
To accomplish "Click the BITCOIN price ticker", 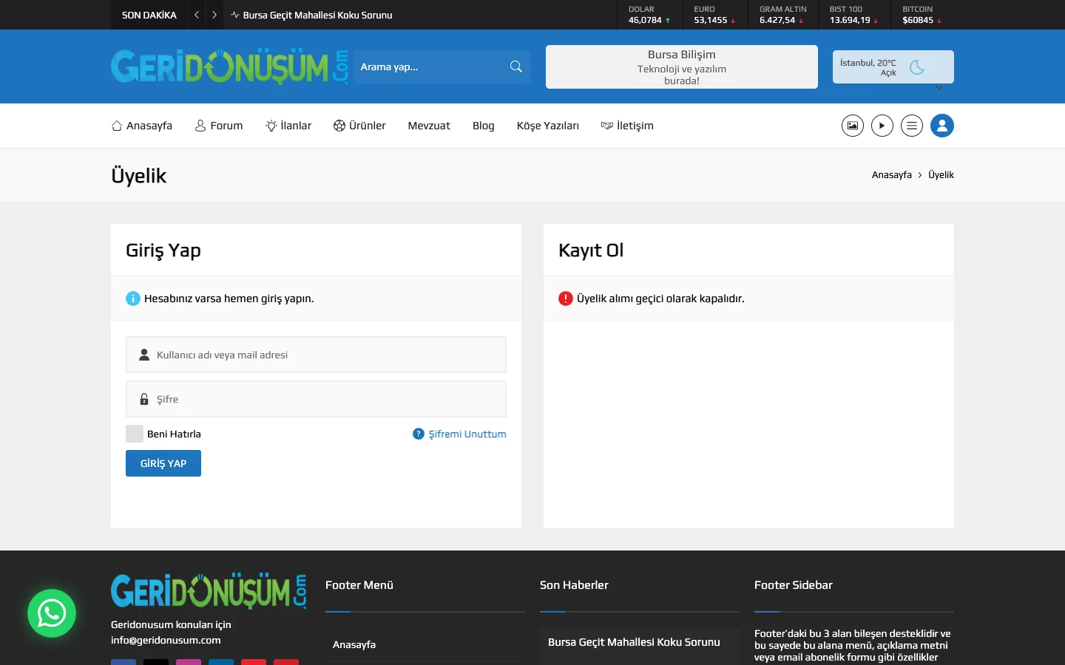I will pyautogui.click(x=922, y=15).
